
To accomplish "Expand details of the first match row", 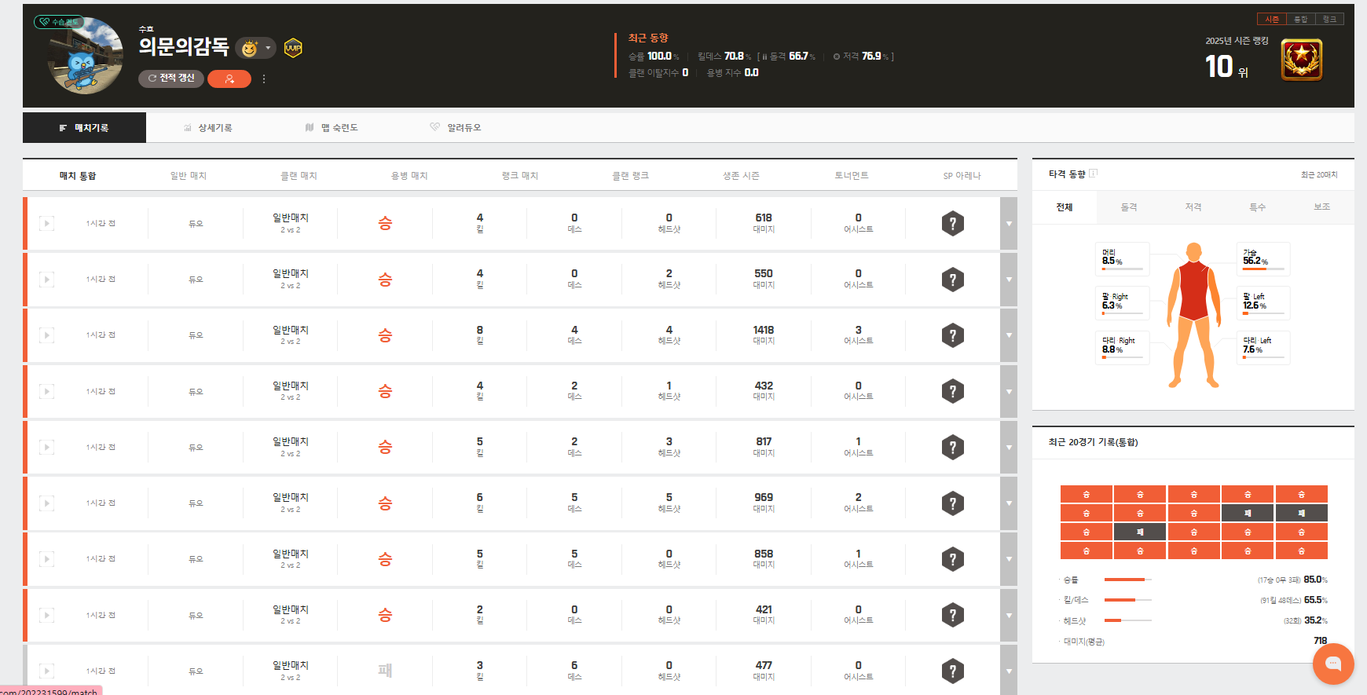I will pos(1009,224).
